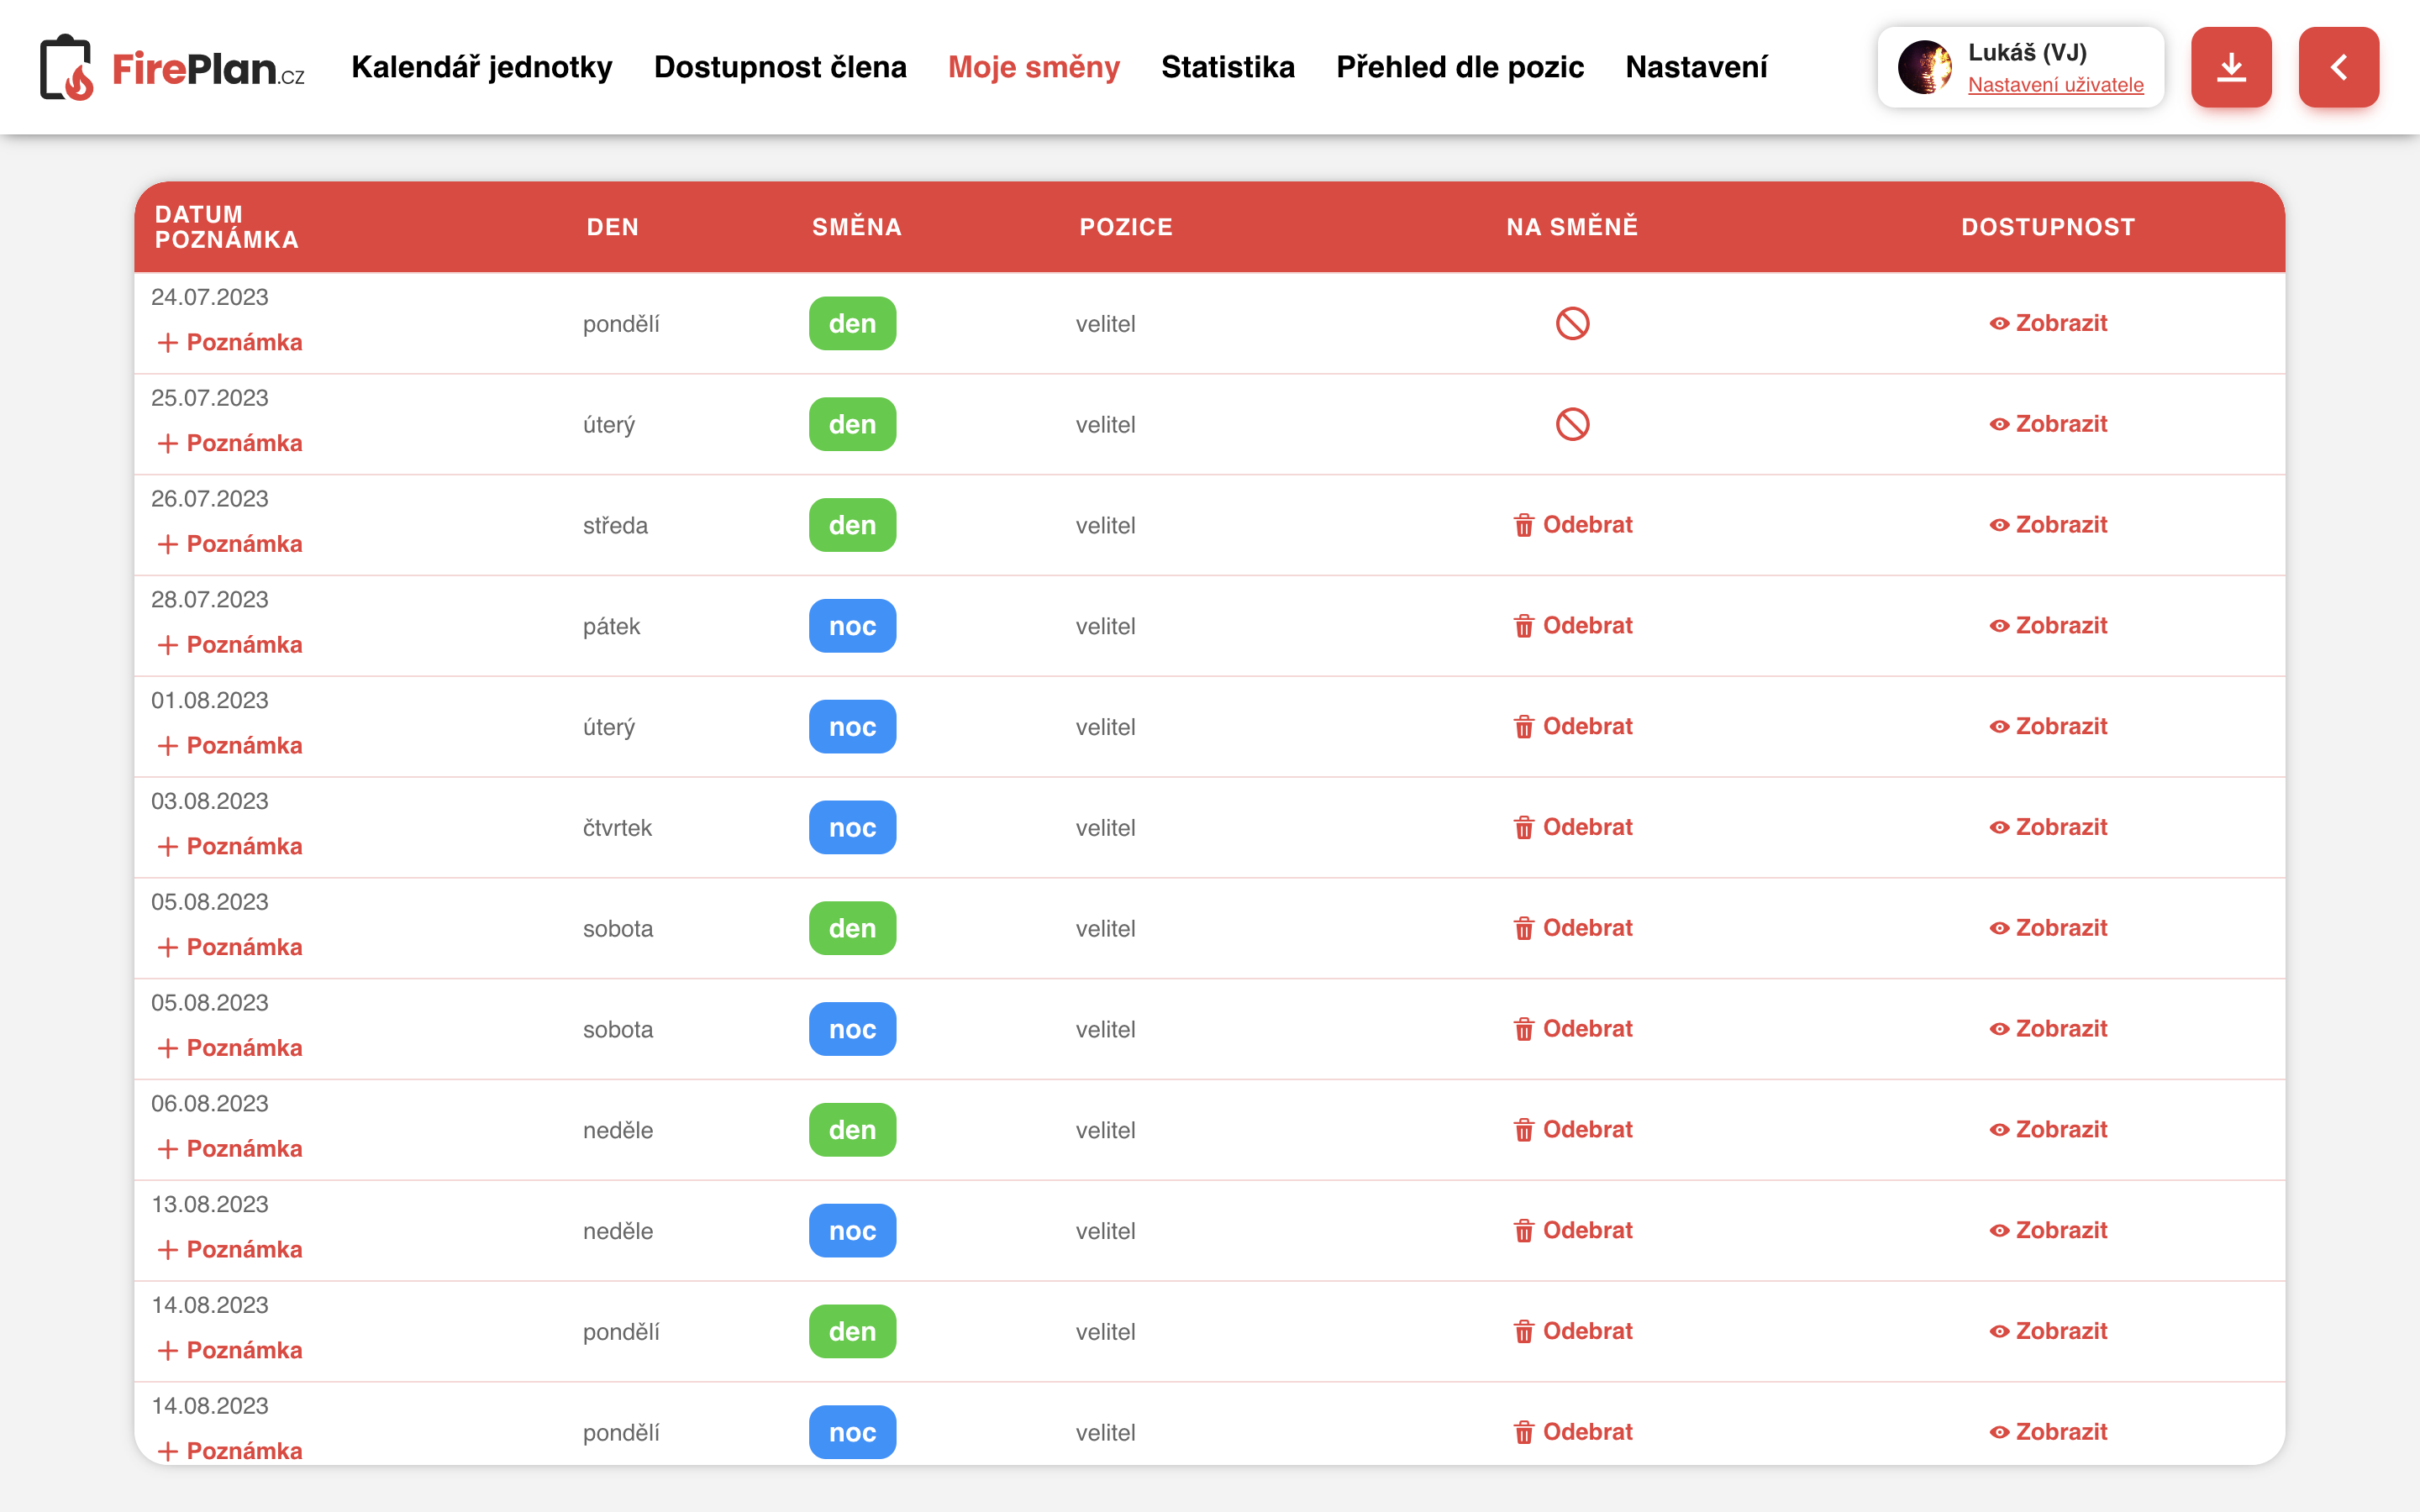
Task: Click the download icon button
Action: [x=2231, y=67]
